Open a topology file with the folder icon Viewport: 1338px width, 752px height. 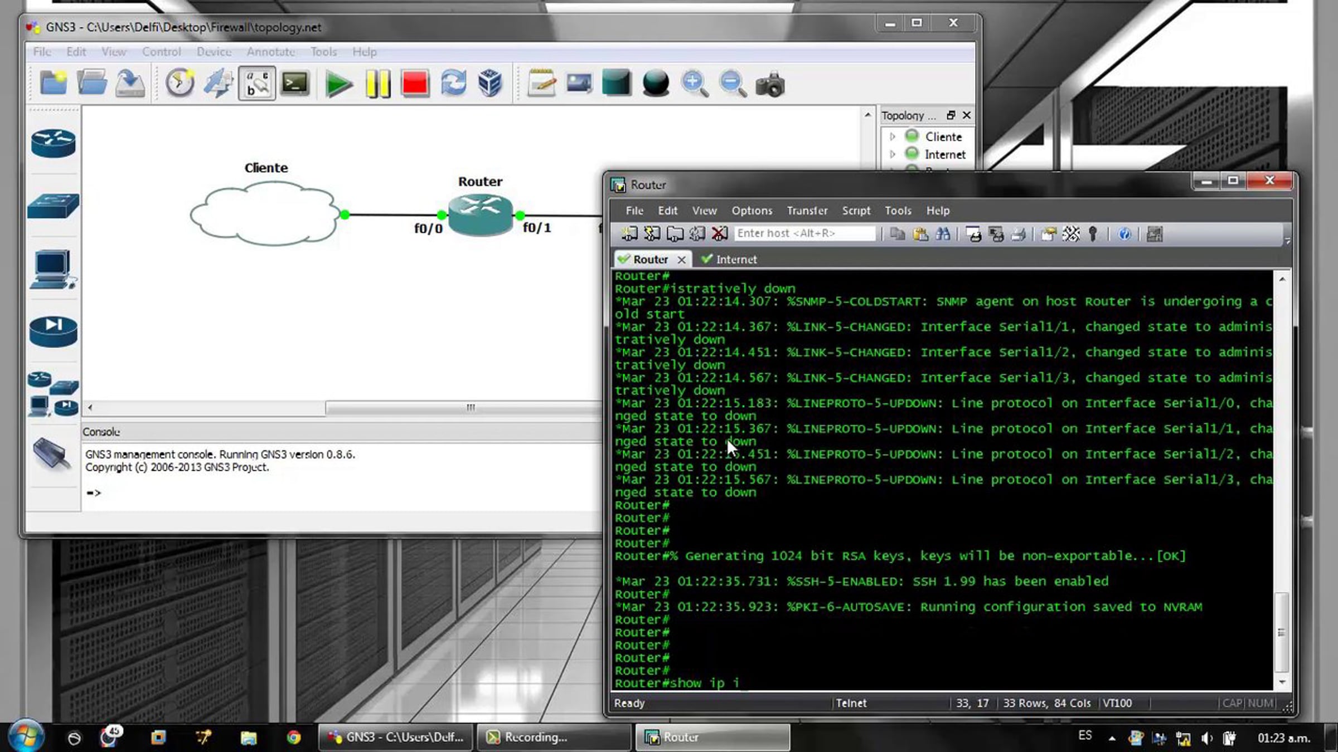click(91, 84)
